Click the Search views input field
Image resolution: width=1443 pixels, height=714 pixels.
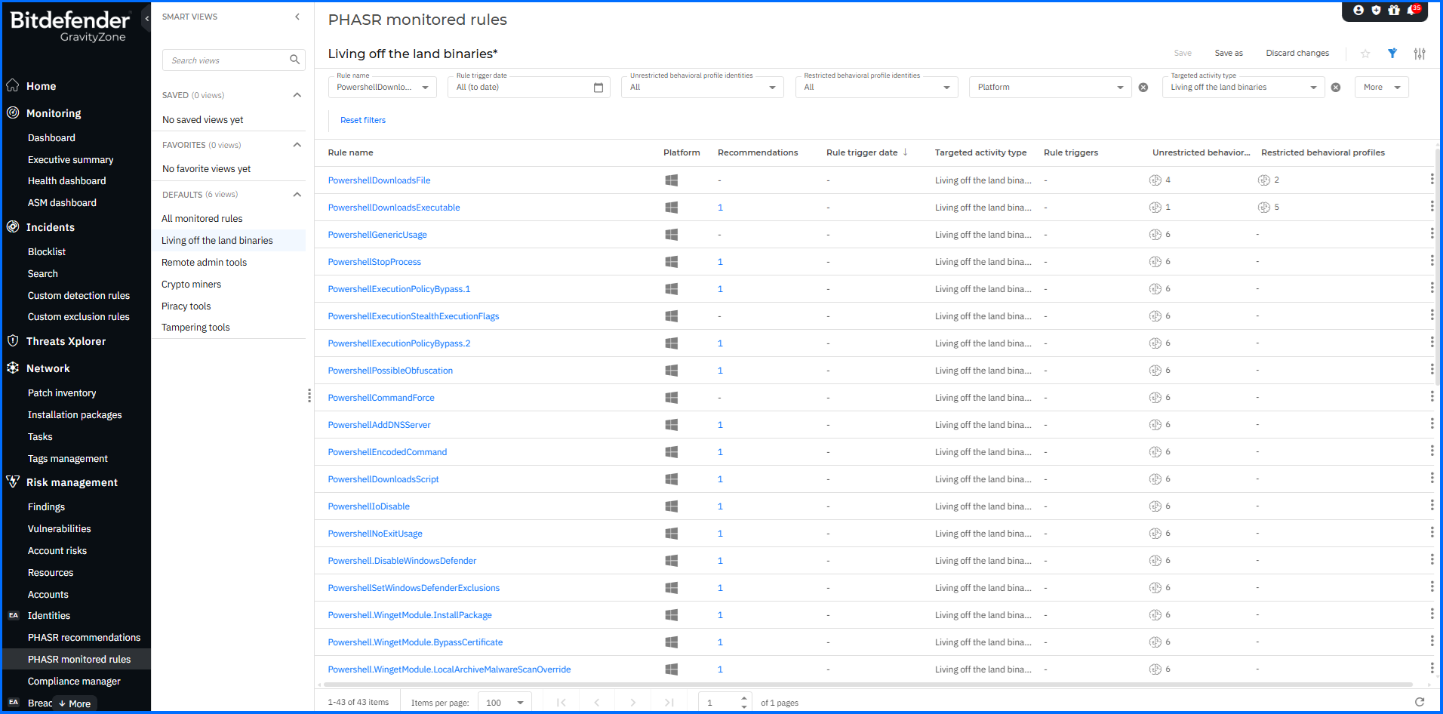click(228, 60)
